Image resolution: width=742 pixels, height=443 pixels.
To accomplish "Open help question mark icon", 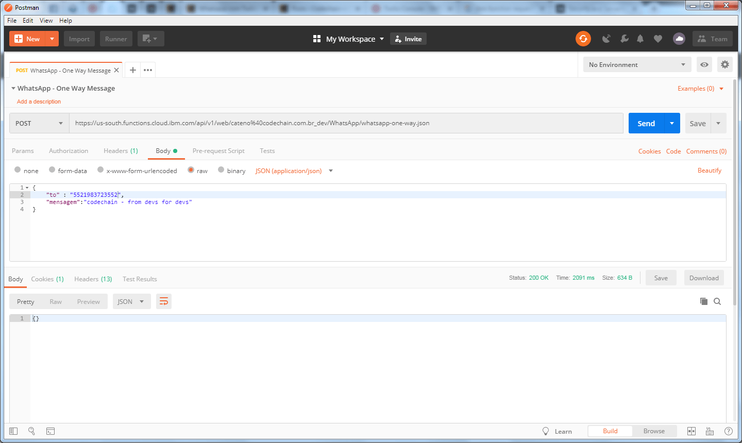I will 729,431.
